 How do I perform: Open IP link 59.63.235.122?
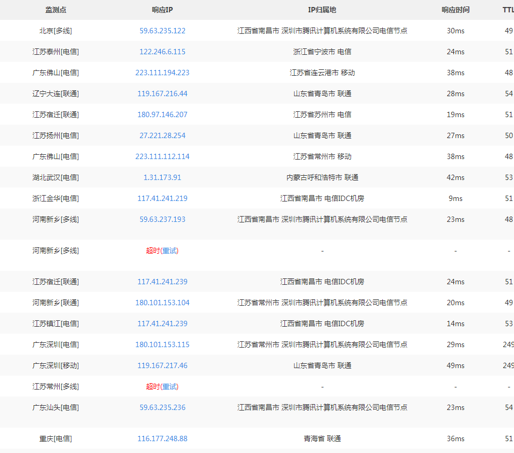(x=162, y=31)
